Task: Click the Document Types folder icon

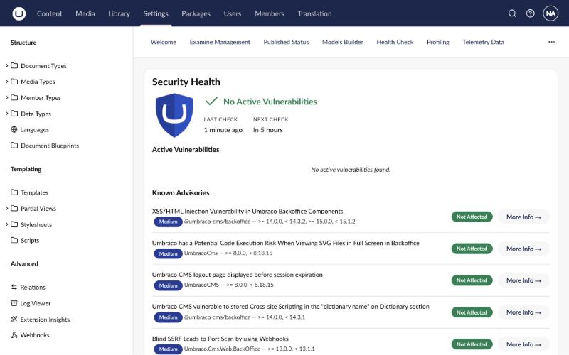Action: pyautogui.click(x=14, y=65)
